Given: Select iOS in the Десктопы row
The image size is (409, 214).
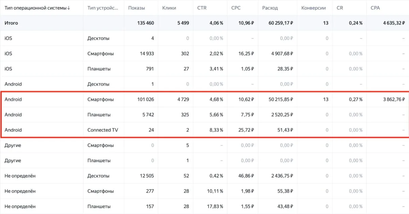Looking at the screenshot, I should (8, 39).
